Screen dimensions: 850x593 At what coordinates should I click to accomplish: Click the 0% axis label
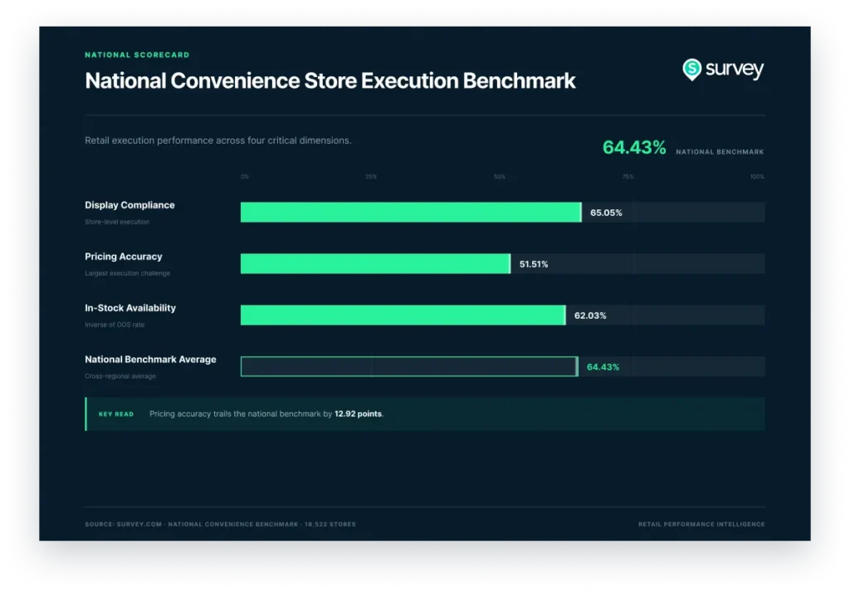point(245,177)
